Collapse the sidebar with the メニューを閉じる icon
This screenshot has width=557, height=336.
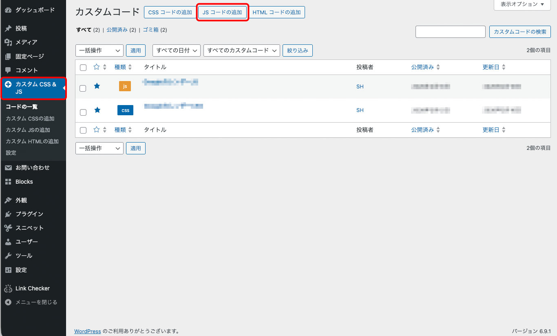[x=8, y=303]
